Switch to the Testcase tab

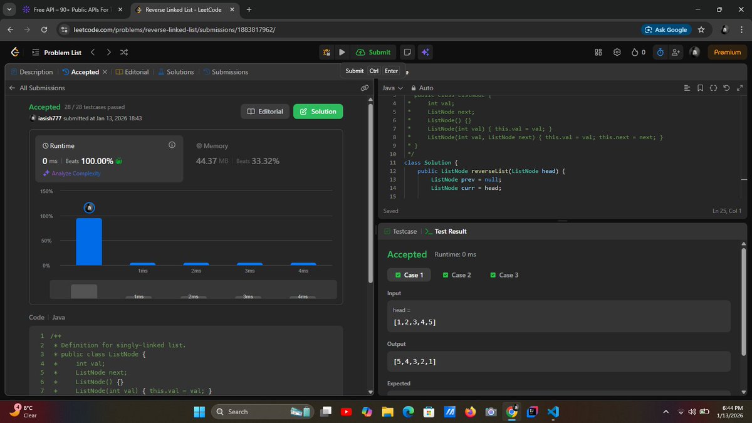tap(400, 231)
